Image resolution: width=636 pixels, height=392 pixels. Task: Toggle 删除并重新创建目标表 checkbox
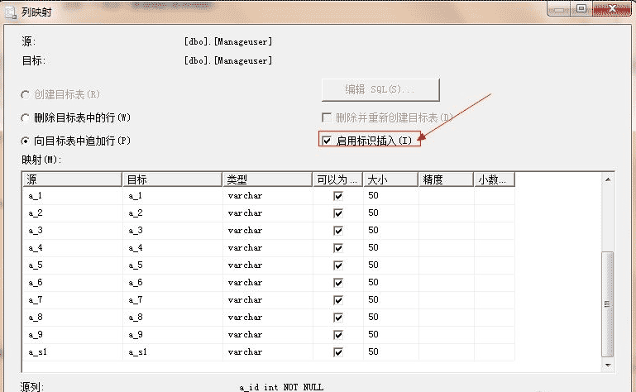point(327,117)
